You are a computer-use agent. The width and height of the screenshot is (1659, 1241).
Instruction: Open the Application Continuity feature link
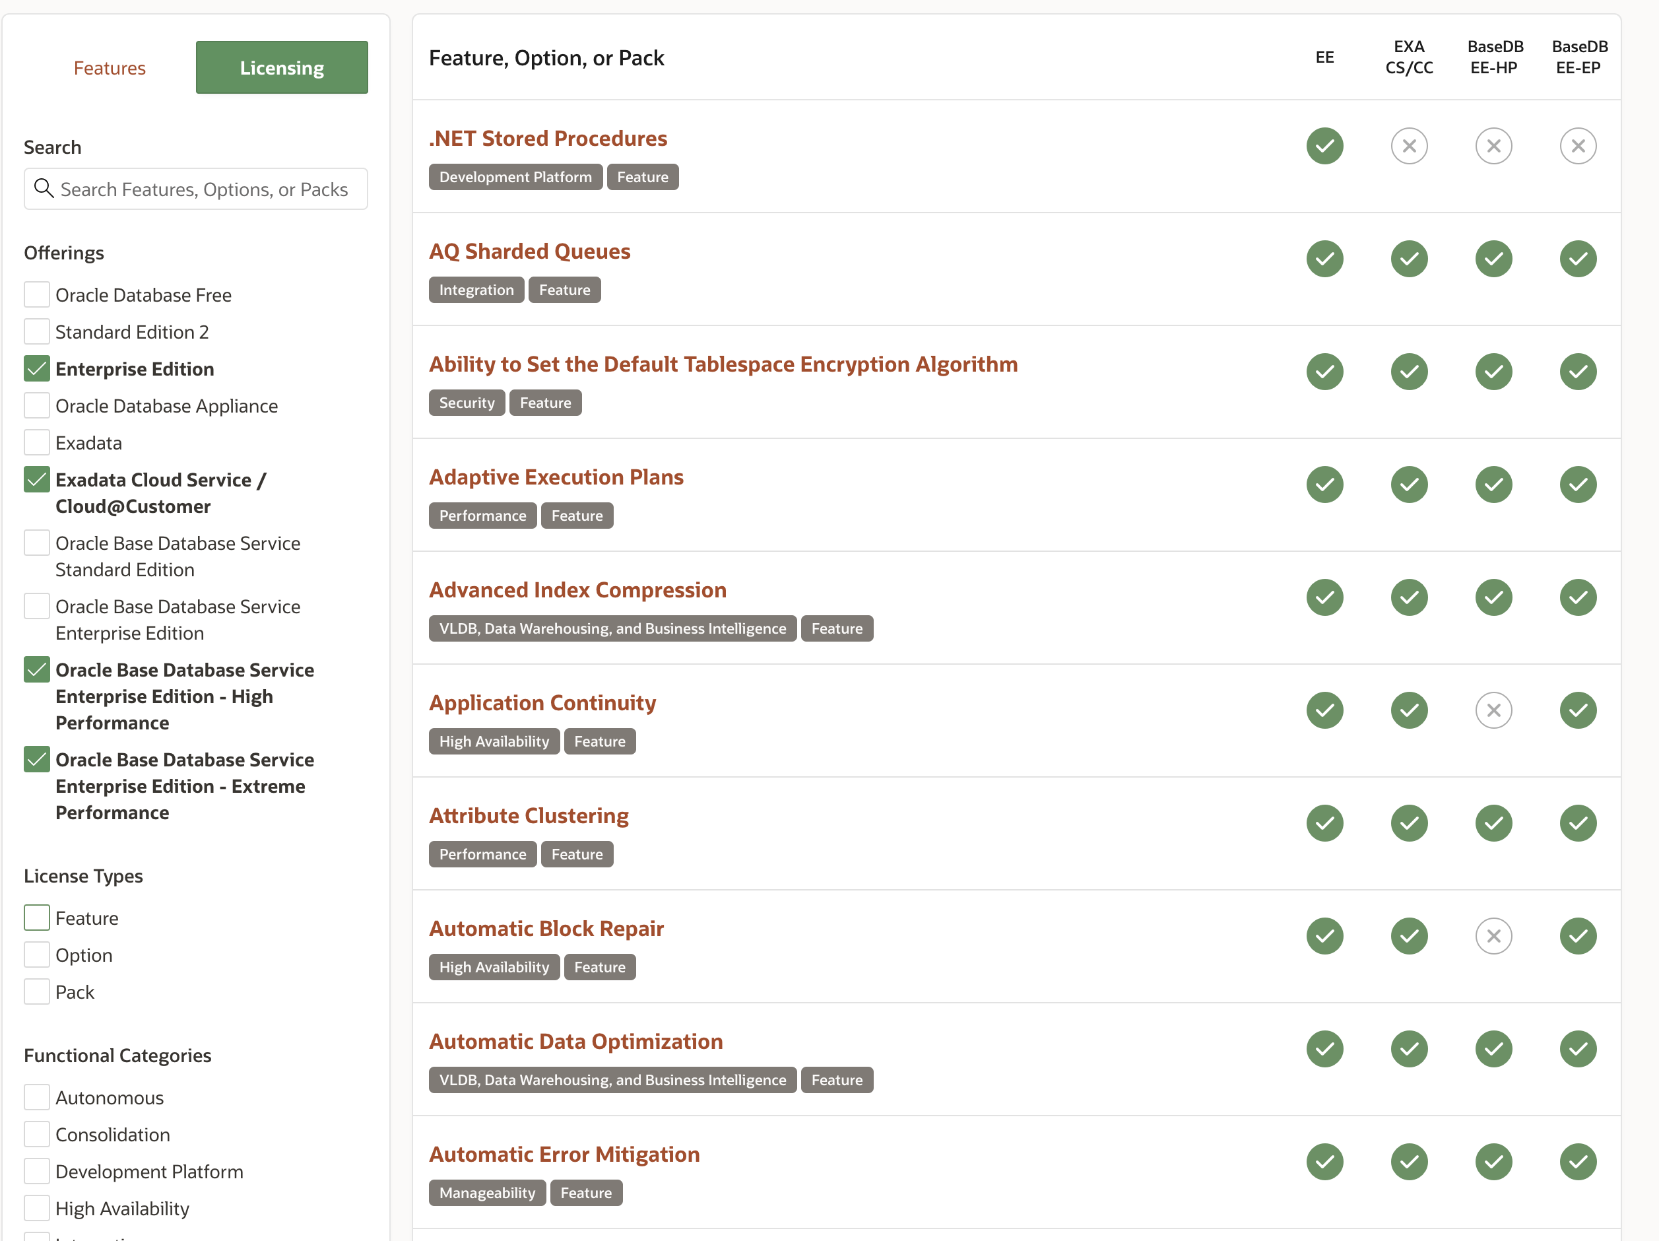click(x=542, y=703)
